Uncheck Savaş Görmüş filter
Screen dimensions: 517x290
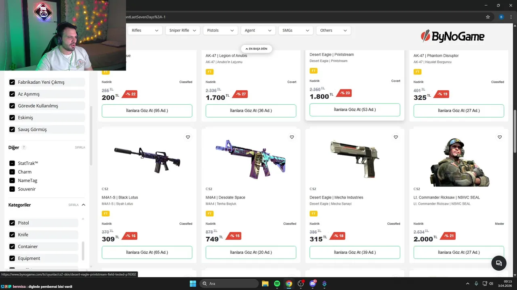[x=12, y=129]
